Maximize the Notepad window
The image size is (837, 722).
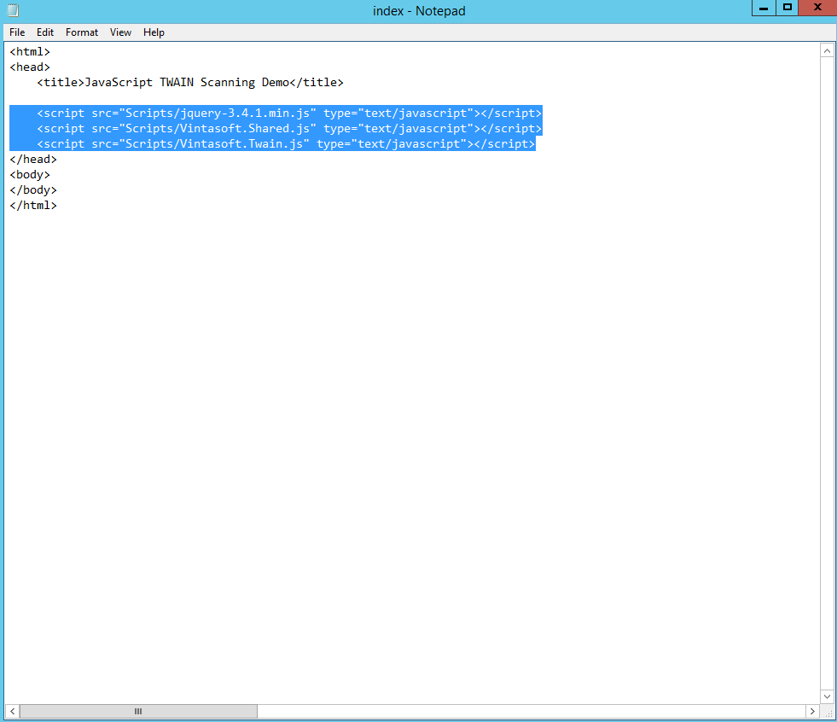(788, 9)
